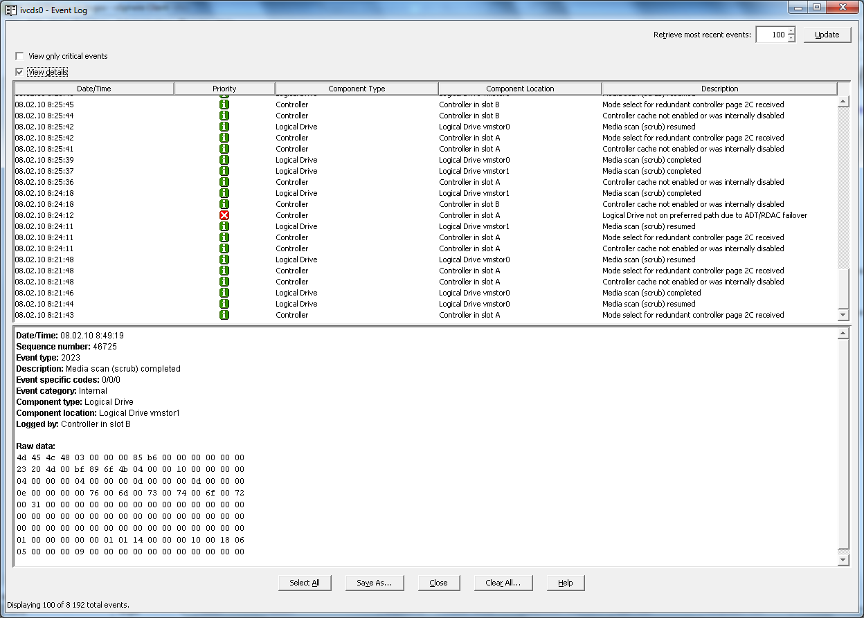Click the red critical error priority icon
This screenshot has height=618, width=864.
pos(224,215)
